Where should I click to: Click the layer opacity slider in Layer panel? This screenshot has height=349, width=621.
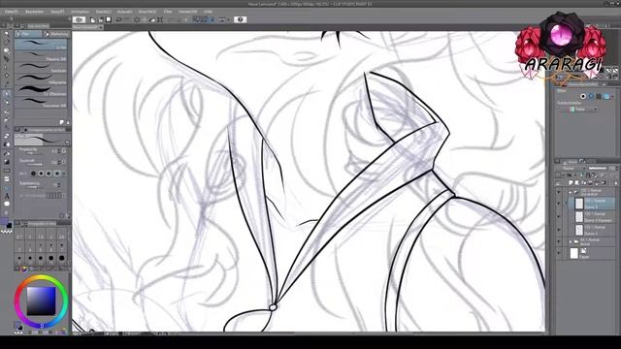597,169
